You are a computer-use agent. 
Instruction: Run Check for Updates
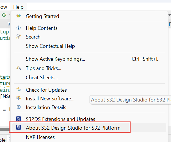pos(89,90)
